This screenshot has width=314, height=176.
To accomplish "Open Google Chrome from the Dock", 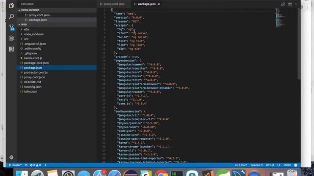I will (x=161, y=173).
